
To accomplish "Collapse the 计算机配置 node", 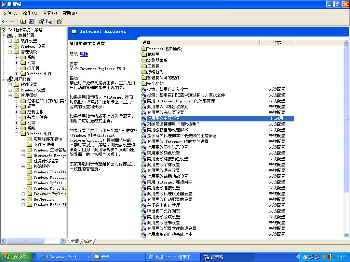I will click(3, 35).
